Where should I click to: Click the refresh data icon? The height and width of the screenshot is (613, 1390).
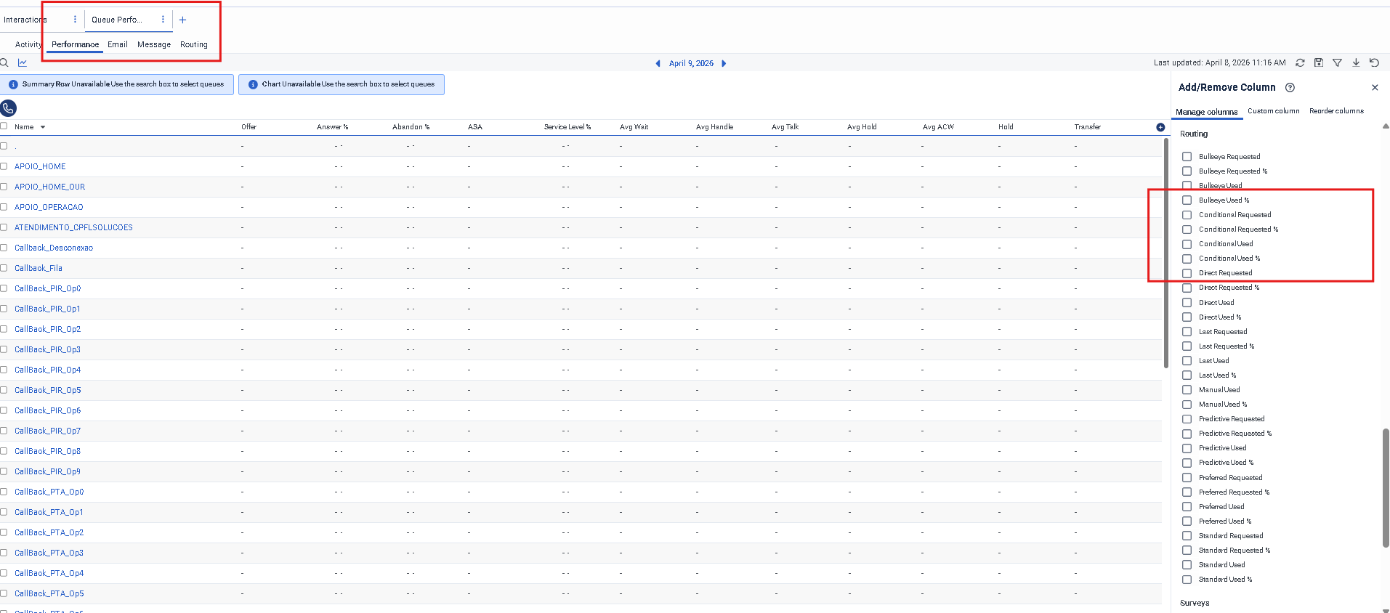(x=1300, y=63)
